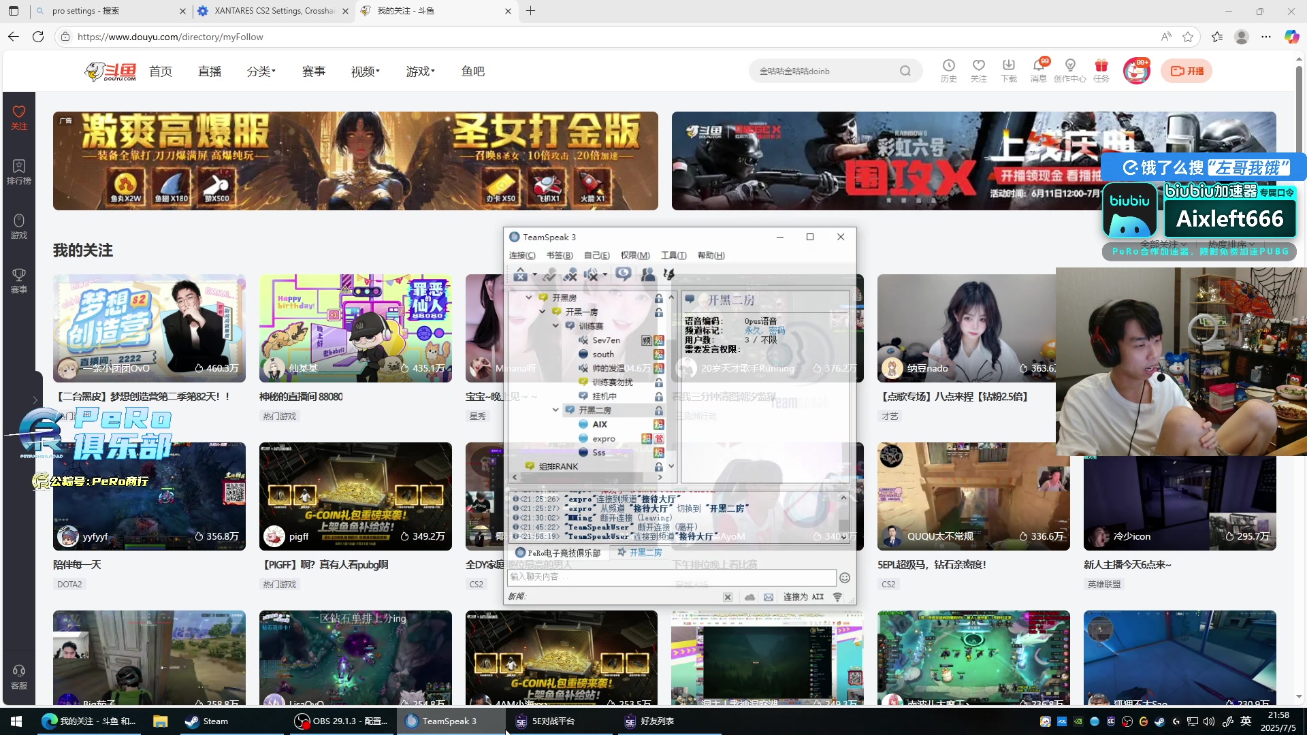The height and width of the screenshot is (735, 1307).
Task: Open 游戏 in Douyu left sidebar
Action: pyautogui.click(x=19, y=227)
